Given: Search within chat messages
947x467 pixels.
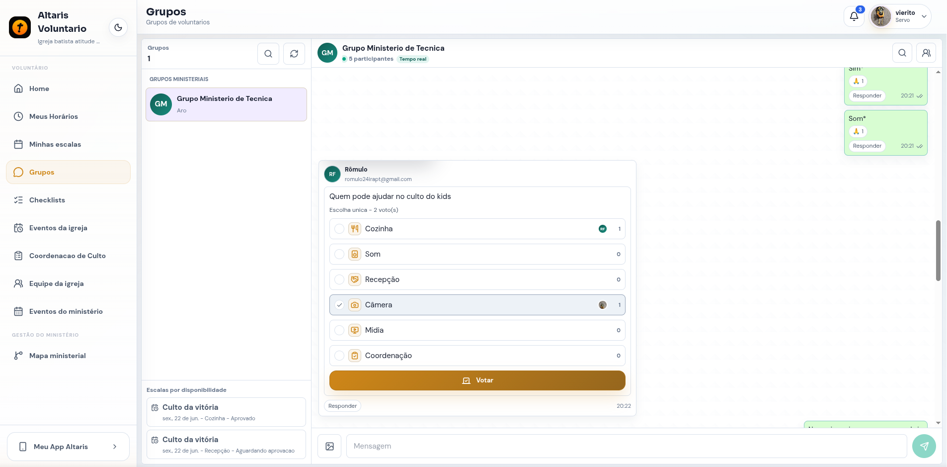Looking at the screenshot, I should (x=902, y=53).
